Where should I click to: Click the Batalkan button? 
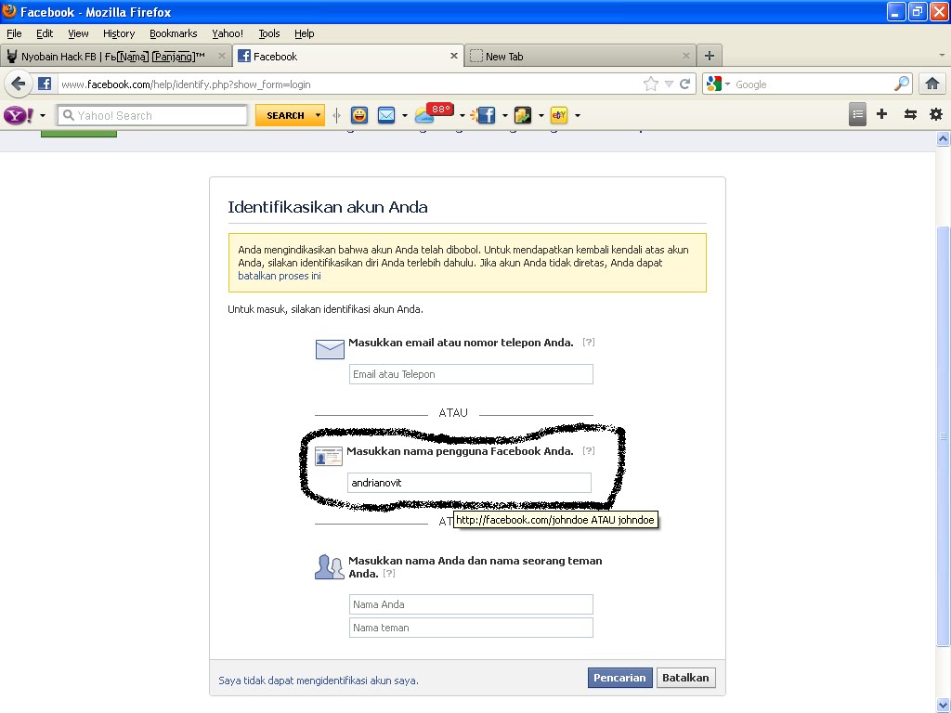(685, 678)
